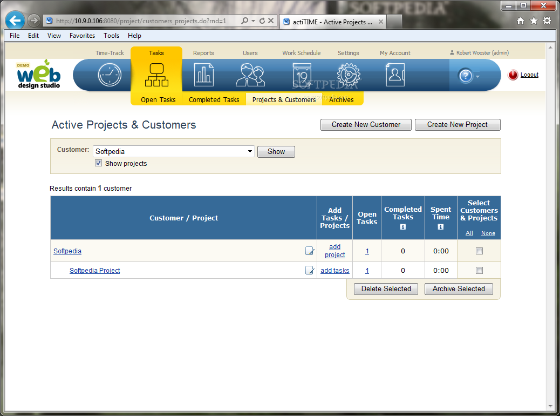This screenshot has width=560, height=416.
Task: Go back with browser back arrow
Action: (15, 21)
